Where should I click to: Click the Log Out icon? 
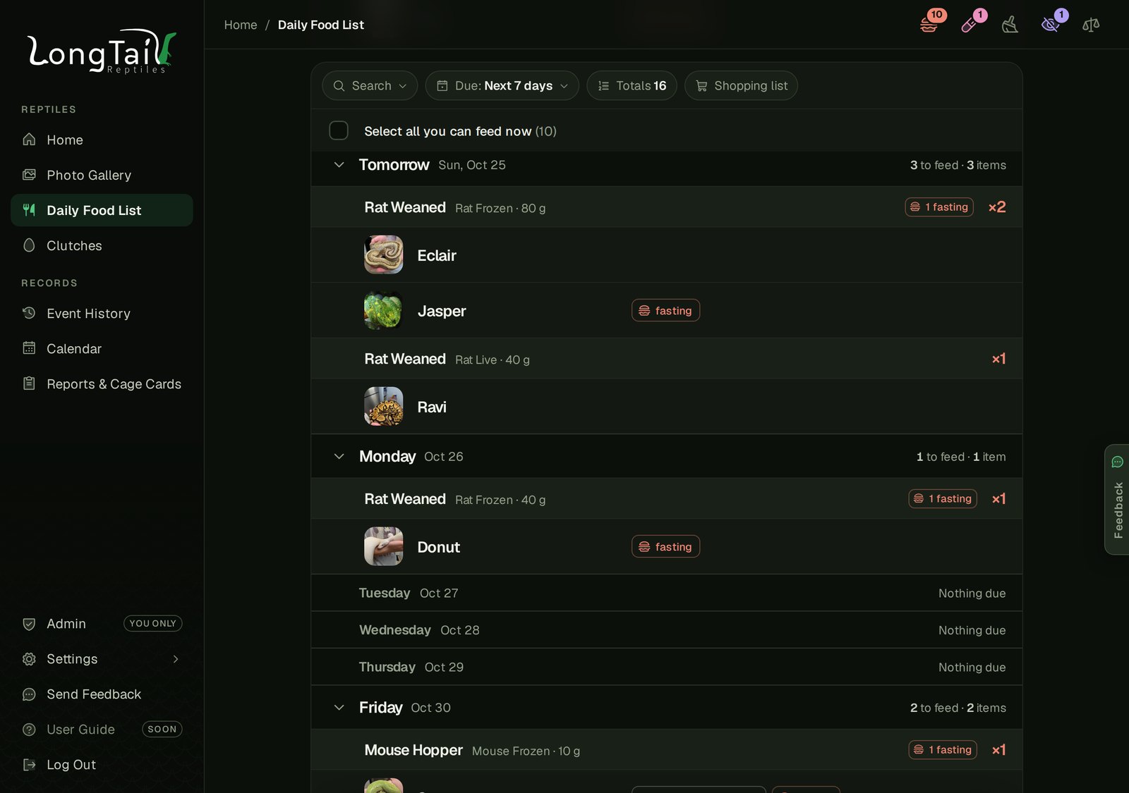click(x=29, y=765)
